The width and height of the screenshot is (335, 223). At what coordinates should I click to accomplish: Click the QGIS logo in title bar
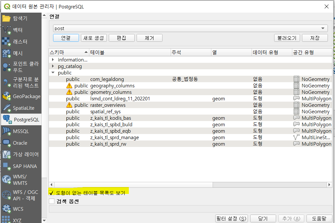[x=7, y=6]
